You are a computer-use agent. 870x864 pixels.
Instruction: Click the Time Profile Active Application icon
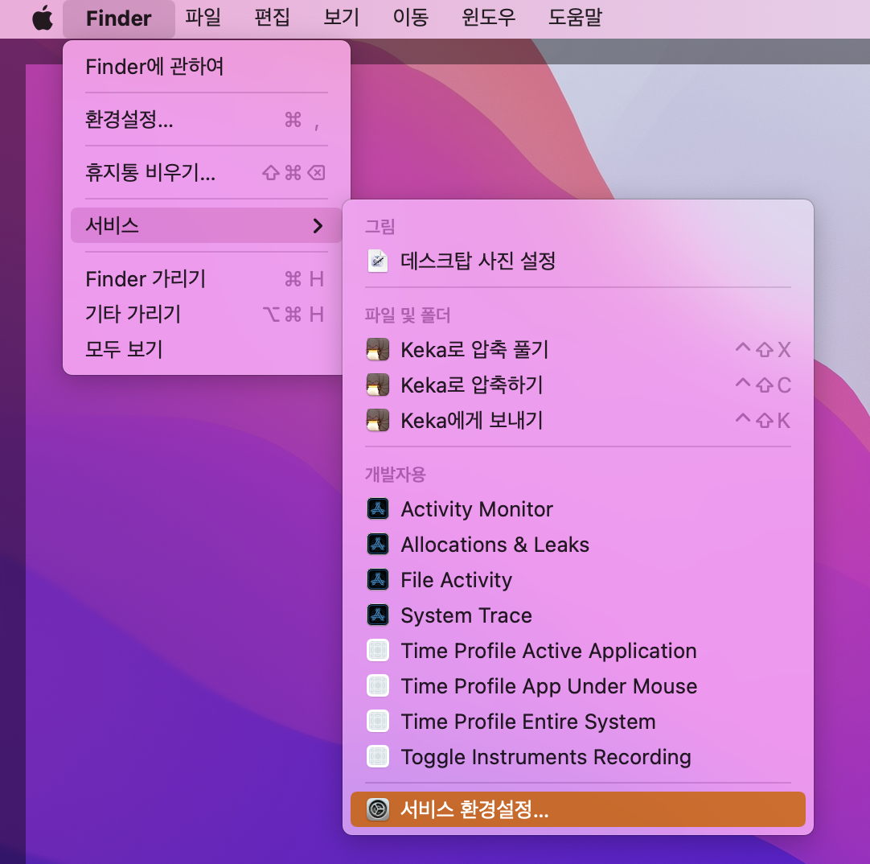[378, 651]
